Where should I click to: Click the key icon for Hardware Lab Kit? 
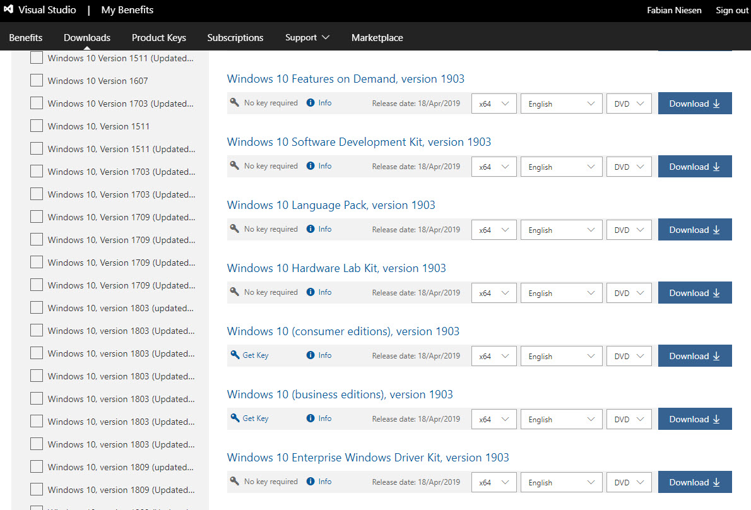[234, 292]
